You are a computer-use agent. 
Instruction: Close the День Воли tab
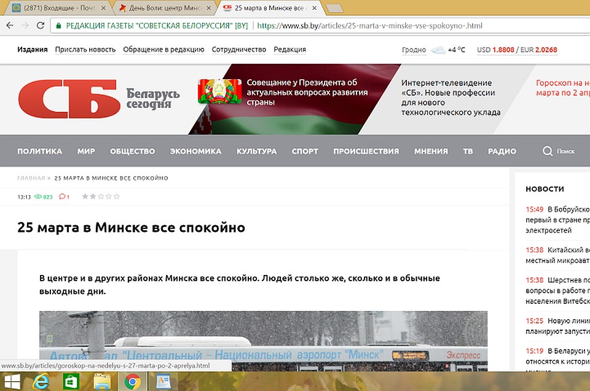[210, 8]
